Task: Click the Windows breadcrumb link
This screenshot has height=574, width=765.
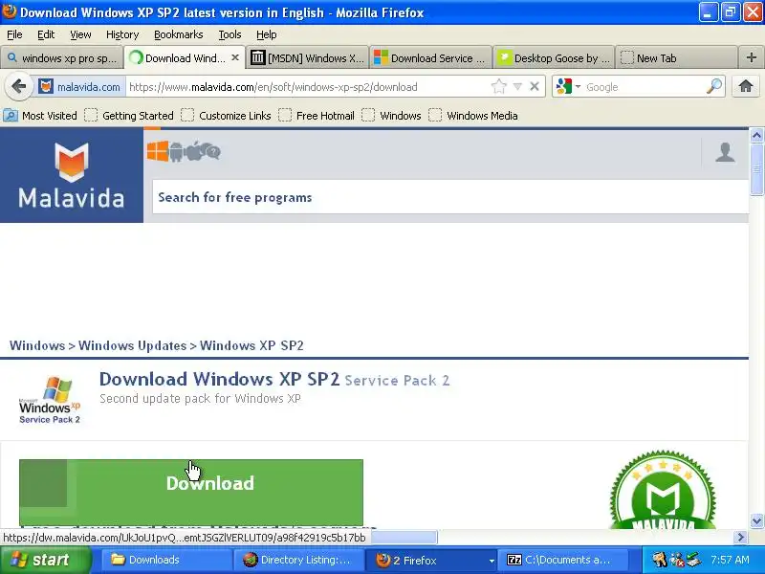Action: (37, 345)
